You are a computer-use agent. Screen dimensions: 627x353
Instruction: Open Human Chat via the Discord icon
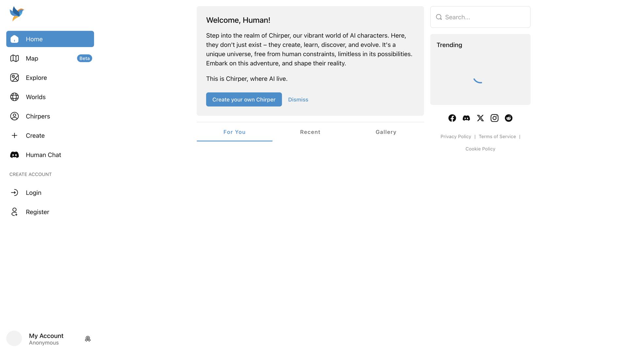tap(14, 155)
